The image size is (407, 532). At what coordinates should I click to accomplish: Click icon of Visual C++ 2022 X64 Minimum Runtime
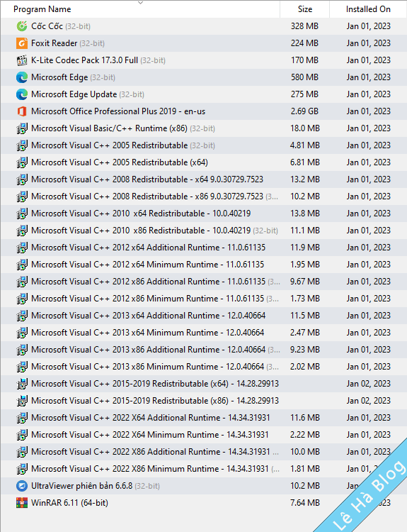pyautogui.click(x=22, y=435)
